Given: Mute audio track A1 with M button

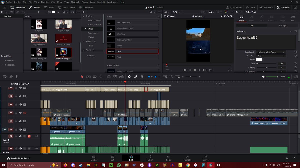Looking at the screenshot, I should point(29,136).
